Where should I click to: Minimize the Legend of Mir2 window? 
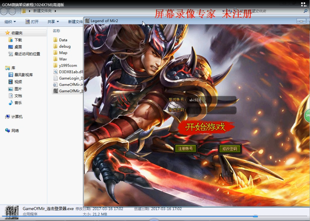tap(301, 21)
